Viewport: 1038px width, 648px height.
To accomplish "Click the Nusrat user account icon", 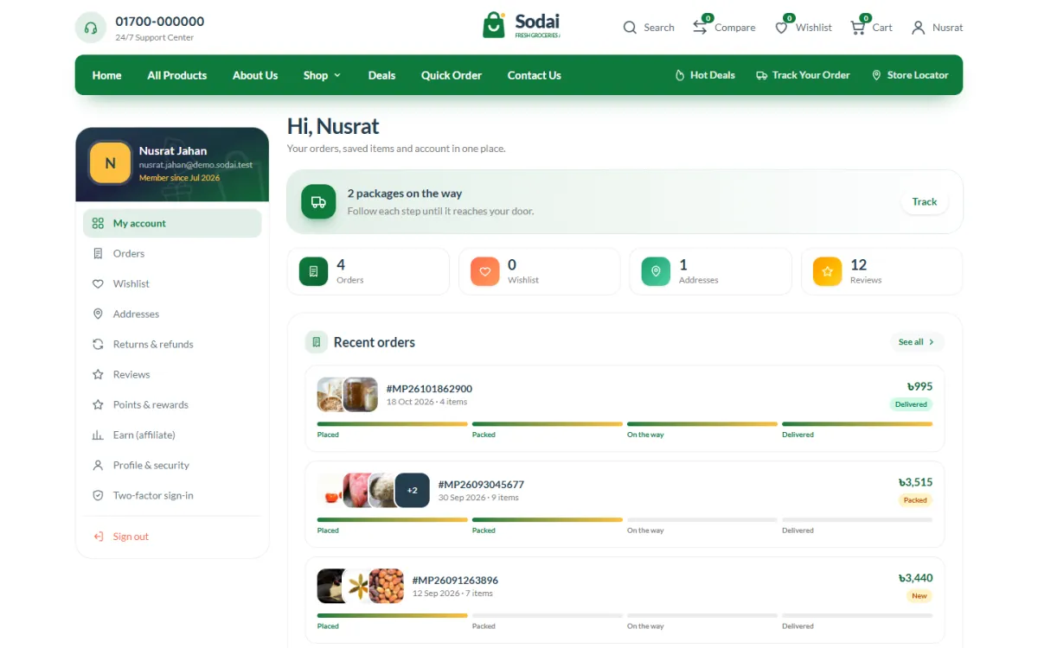I will (x=918, y=28).
